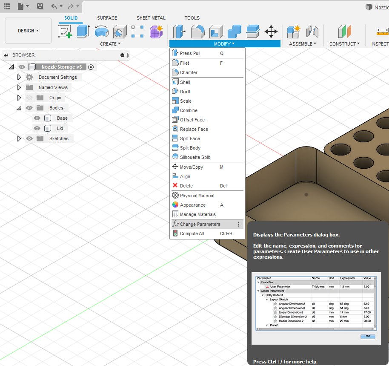Open the File menu document icon

pos(21,6)
